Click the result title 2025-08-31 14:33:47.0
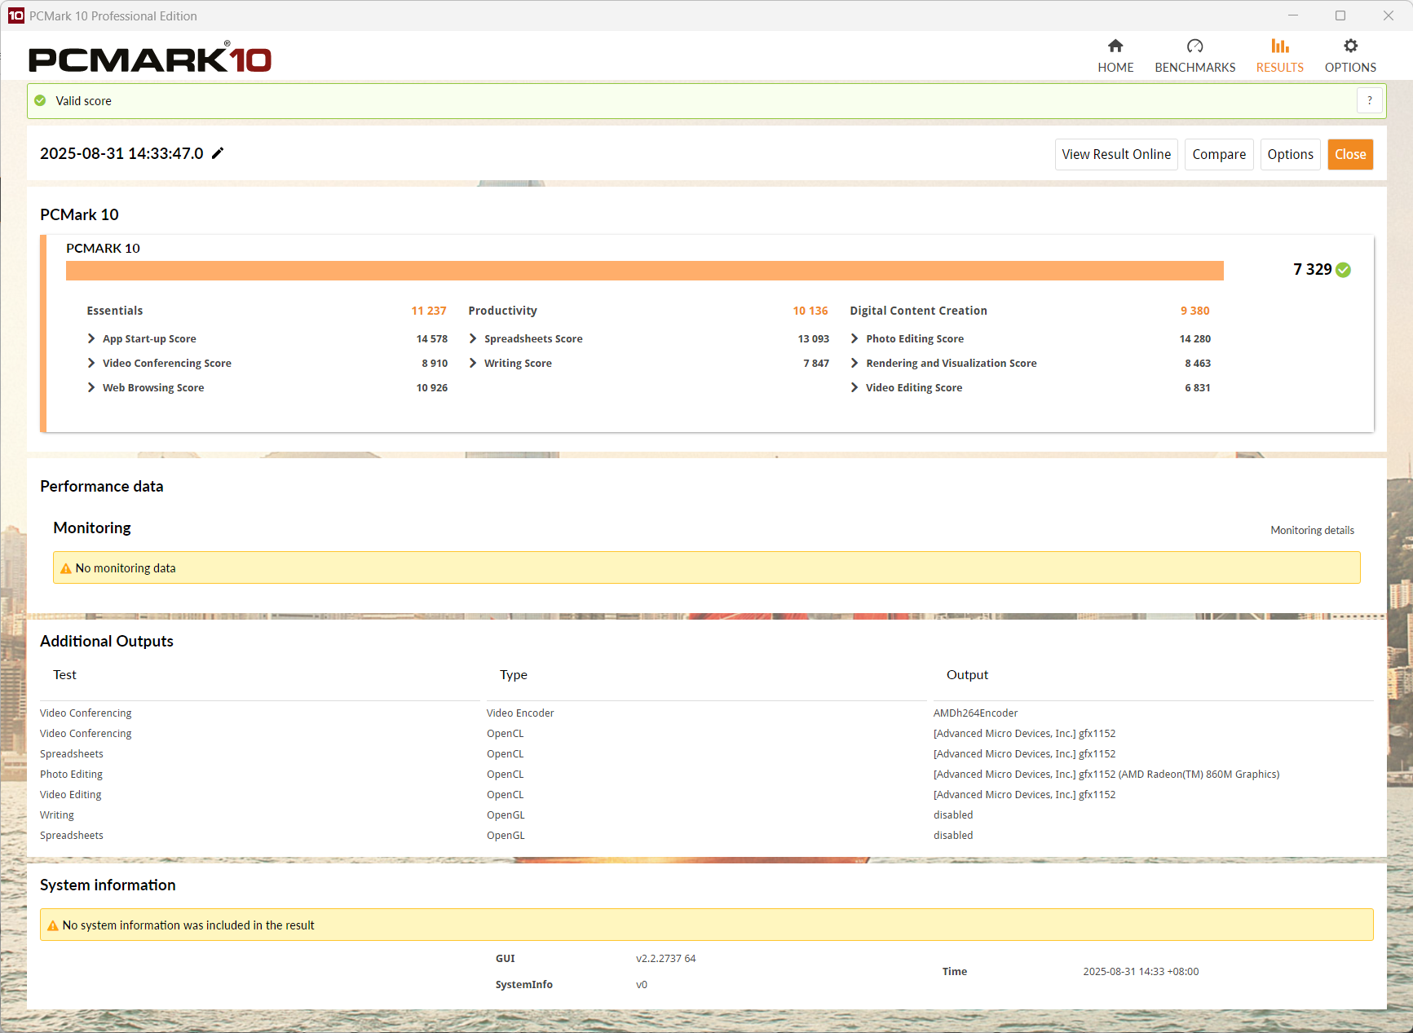The width and height of the screenshot is (1413, 1033). click(121, 153)
